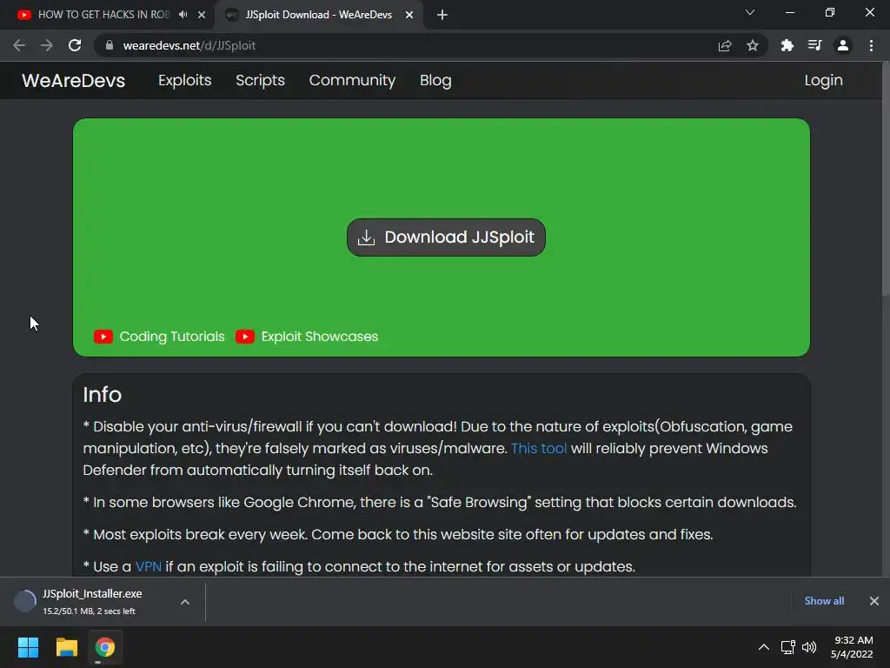The image size is (890, 668).
Task: Open the Community nav item
Action: click(352, 81)
